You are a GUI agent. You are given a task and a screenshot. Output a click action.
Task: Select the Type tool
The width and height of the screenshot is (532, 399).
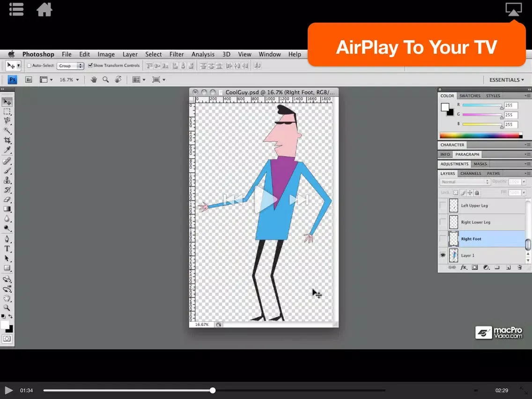pyautogui.click(x=7, y=249)
